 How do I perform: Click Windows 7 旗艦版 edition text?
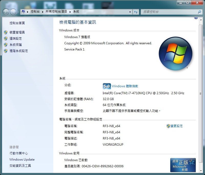point(77,37)
